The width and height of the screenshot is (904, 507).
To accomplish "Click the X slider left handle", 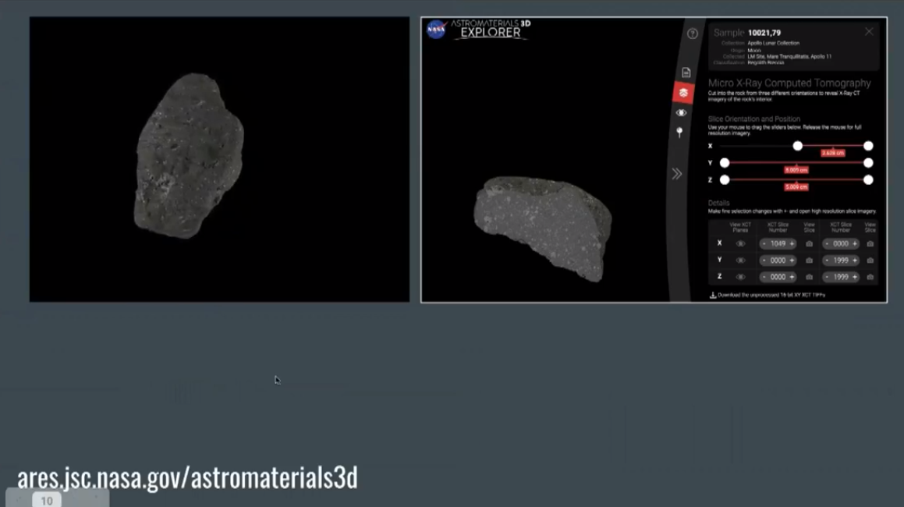I will point(797,146).
